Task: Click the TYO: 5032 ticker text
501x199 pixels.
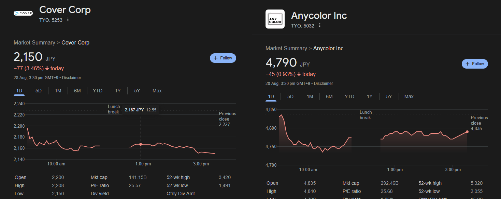Action: click(303, 26)
